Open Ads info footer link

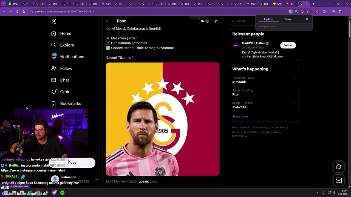[x=265, y=132]
